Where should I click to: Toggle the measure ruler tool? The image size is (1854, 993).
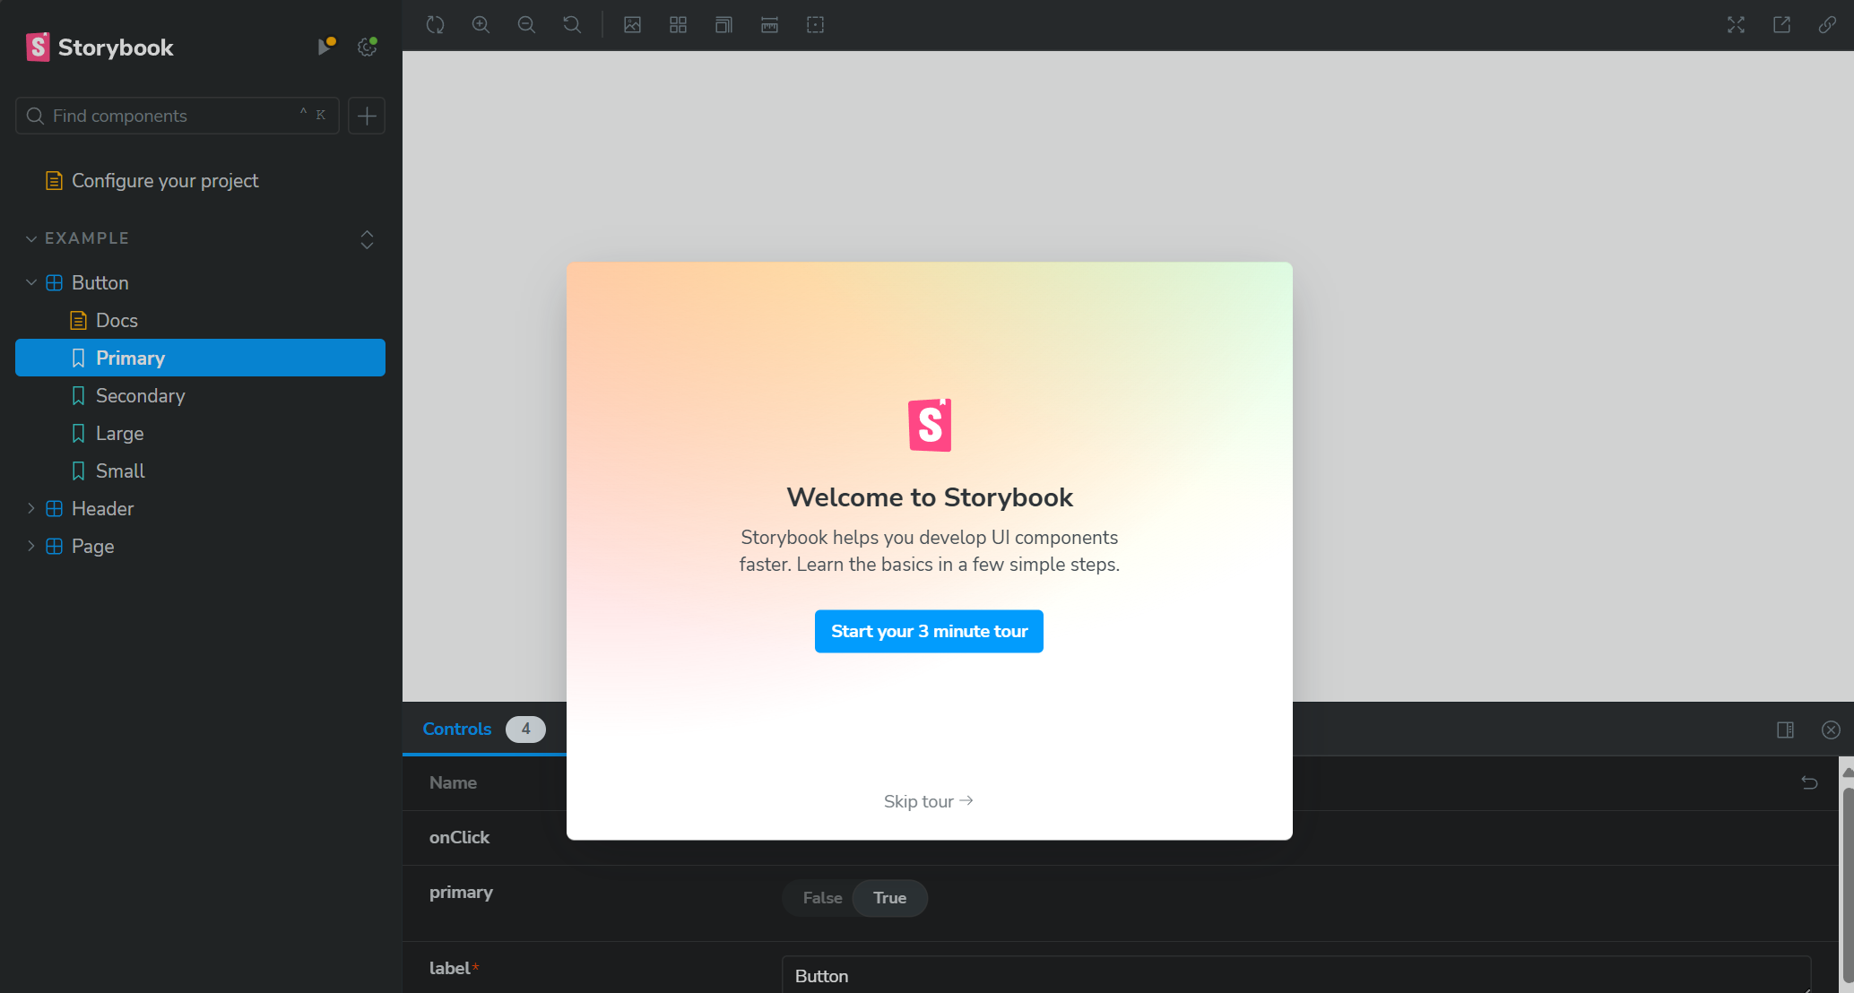pyautogui.click(x=770, y=25)
